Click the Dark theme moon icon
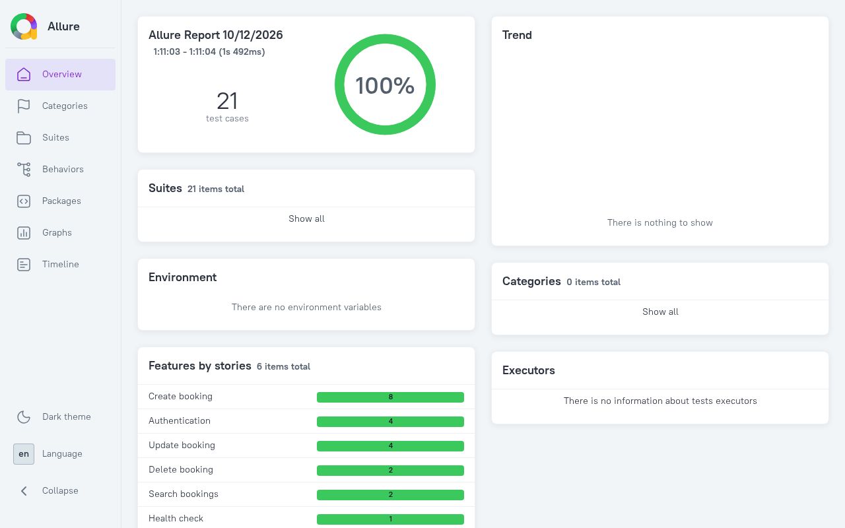845x528 pixels. 24,417
